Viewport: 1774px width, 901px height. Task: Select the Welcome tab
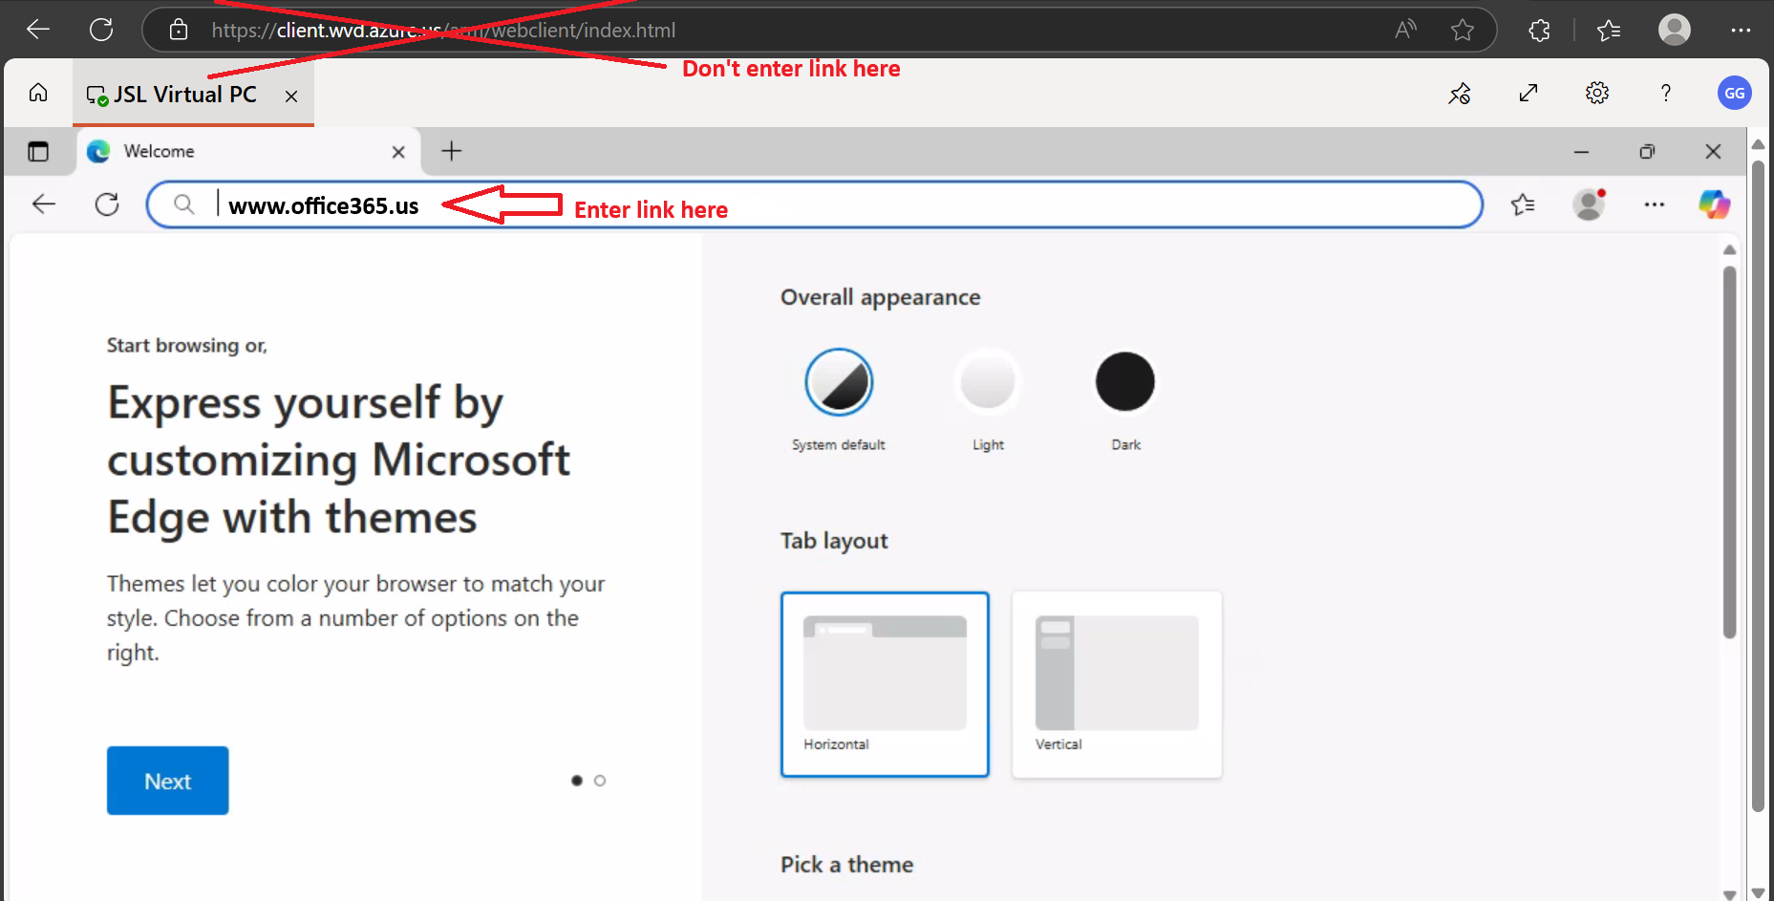(239, 152)
